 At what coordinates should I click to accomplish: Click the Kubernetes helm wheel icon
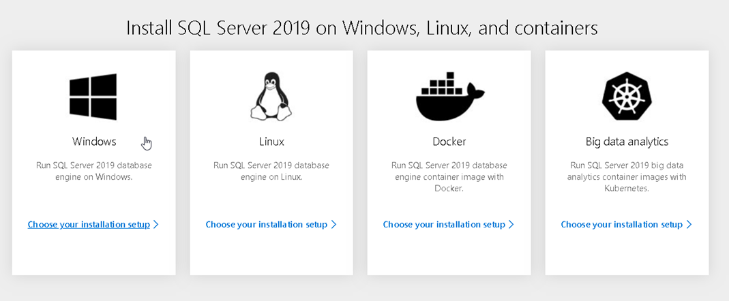coord(627,97)
